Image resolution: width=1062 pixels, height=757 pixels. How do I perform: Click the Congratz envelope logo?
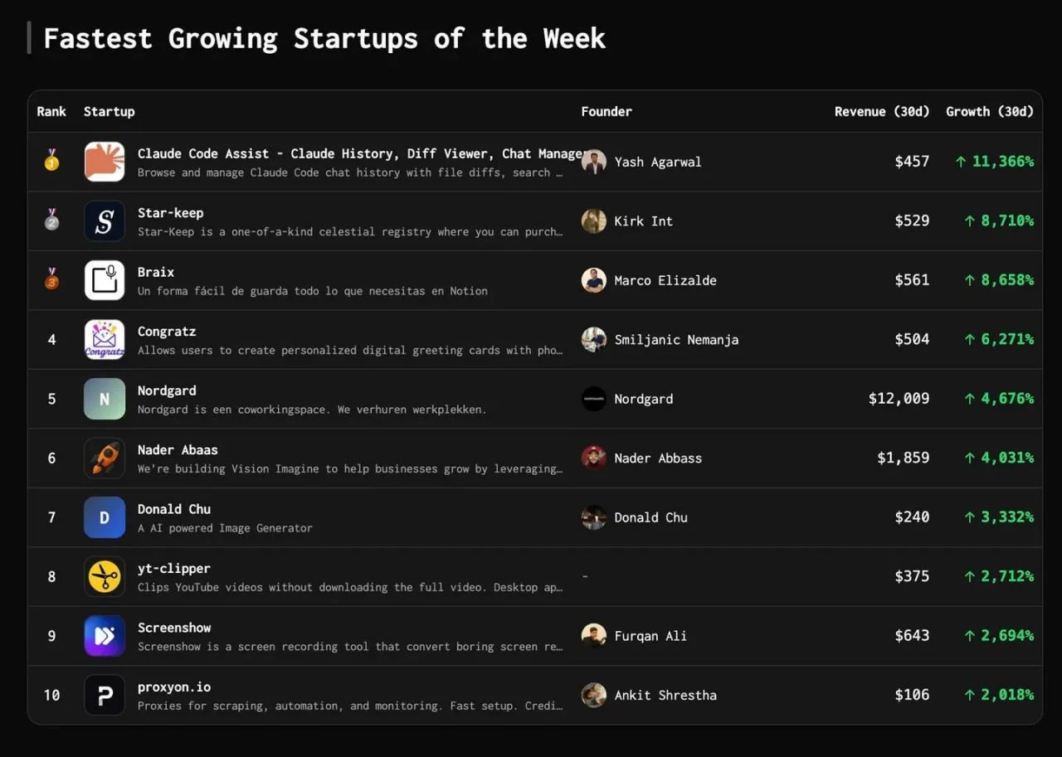[x=105, y=340]
